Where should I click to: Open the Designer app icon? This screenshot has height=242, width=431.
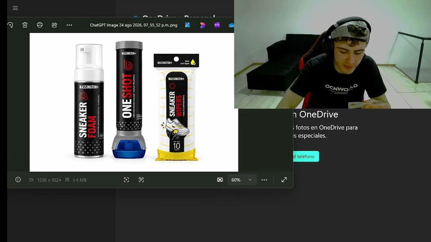click(x=202, y=25)
